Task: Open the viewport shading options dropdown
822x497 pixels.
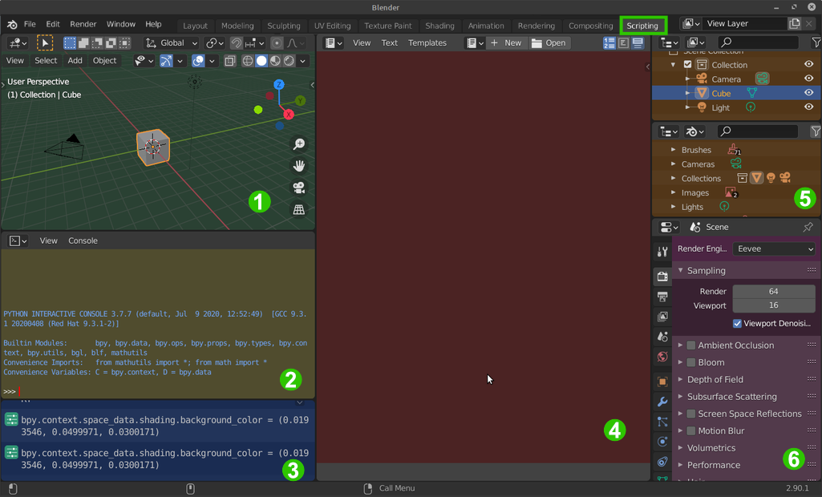Action: [x=302, y=61]
